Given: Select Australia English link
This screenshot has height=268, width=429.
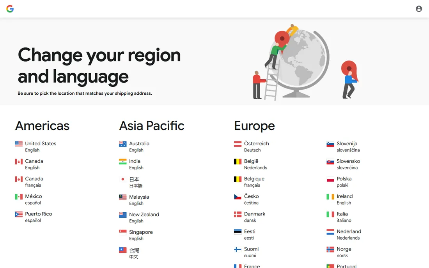Looking at the screenshot, I should 134,146.
